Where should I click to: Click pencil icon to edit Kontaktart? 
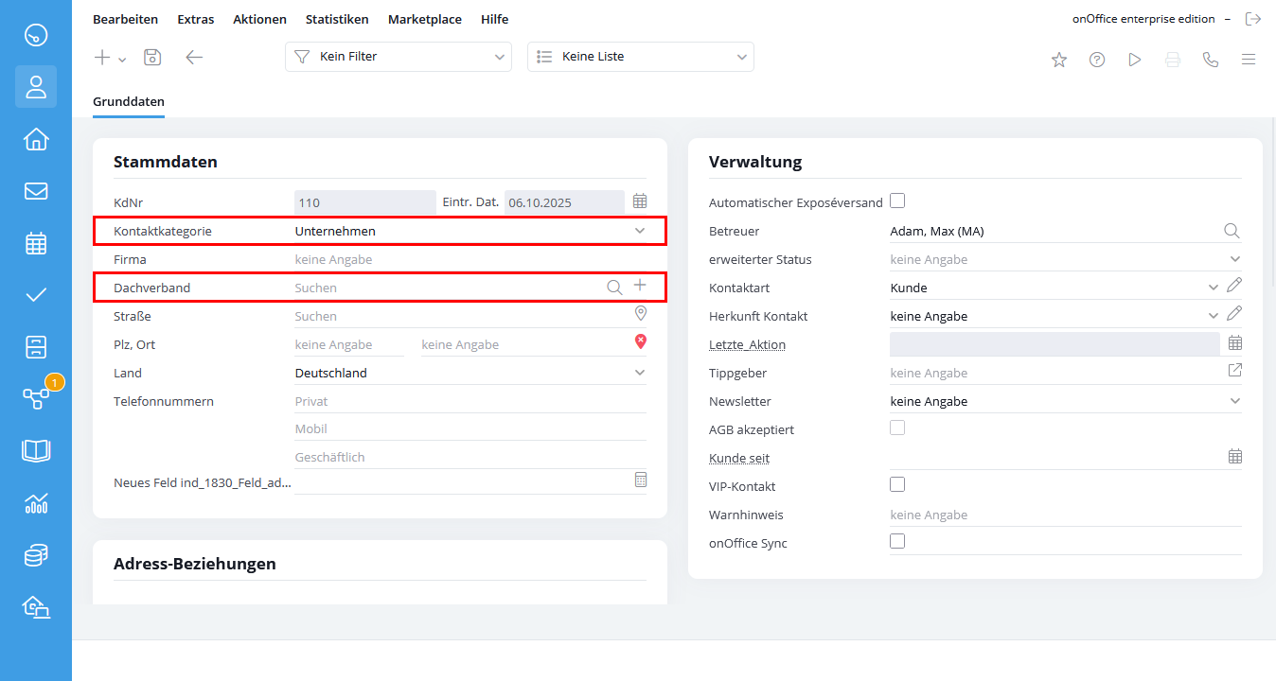(x=1234, y=286)
